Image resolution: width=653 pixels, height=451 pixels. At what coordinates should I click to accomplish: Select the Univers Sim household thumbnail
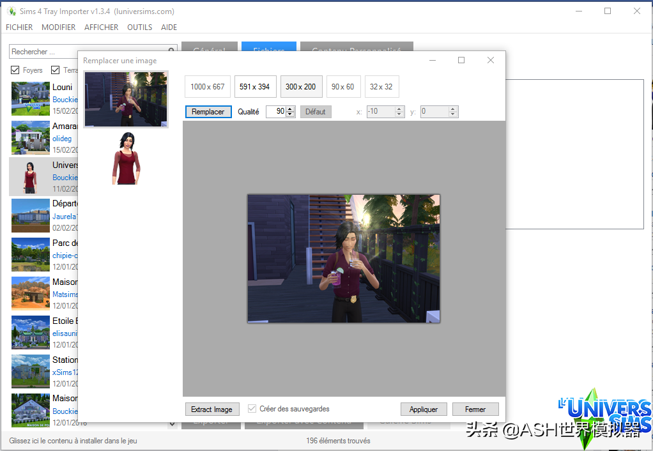(x=31, y=176)
